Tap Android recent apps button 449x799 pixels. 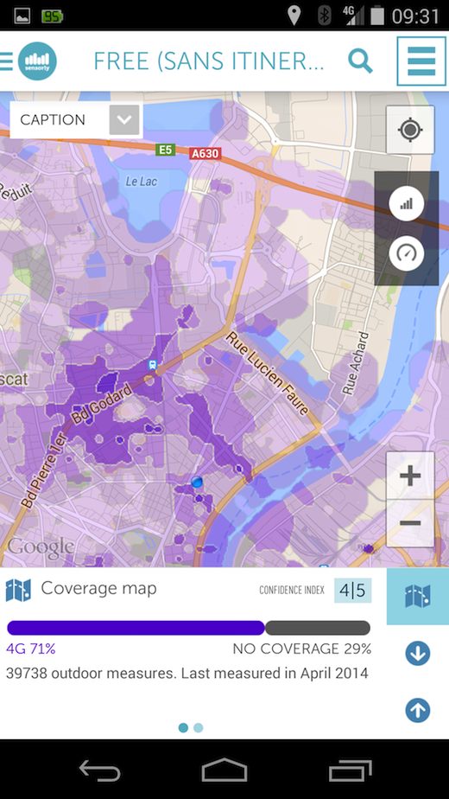pyautogui.click(x=351, y=770)
